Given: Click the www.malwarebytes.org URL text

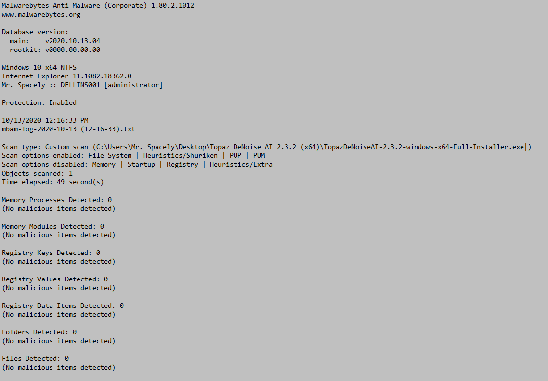Looking at the screenshot, I should point(41,15).
